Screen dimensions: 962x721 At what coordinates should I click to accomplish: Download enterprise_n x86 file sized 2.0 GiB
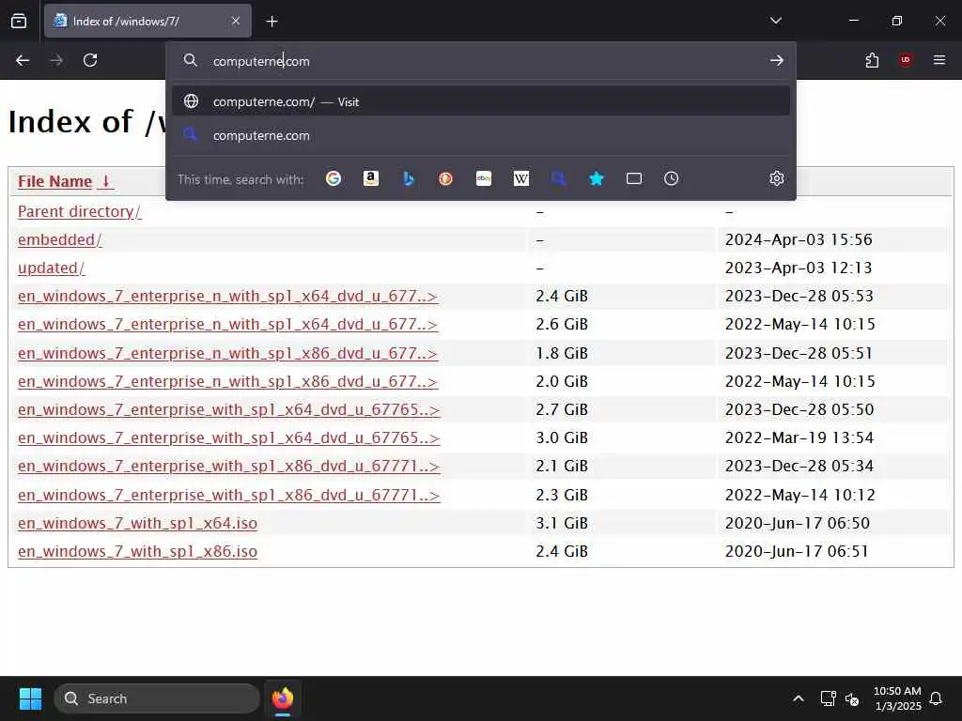coord(227,381)
